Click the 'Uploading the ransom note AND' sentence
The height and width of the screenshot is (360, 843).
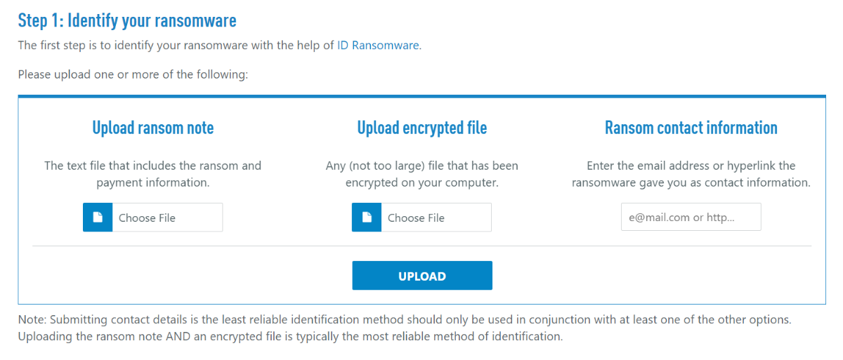pyautogui.click(x=290, y=336)
